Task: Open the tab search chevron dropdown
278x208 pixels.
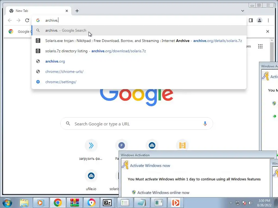Action: point(242,11)
